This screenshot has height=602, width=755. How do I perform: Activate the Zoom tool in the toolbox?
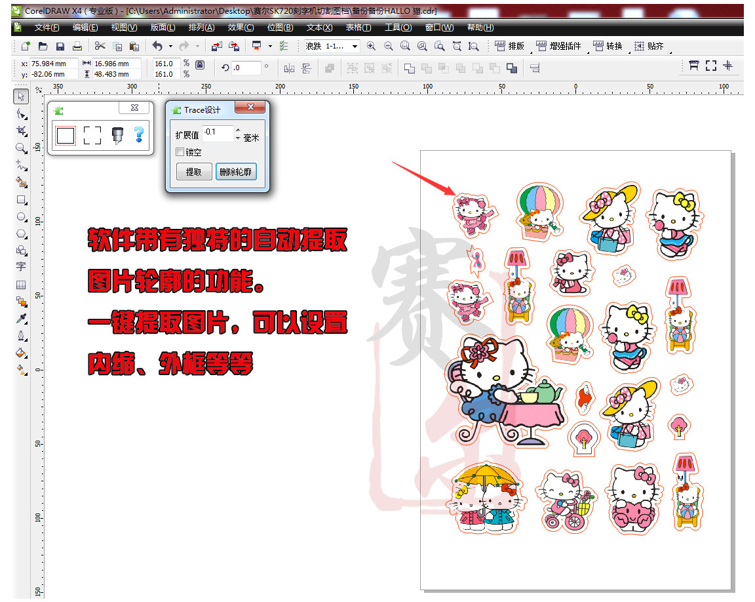point(21,148)
